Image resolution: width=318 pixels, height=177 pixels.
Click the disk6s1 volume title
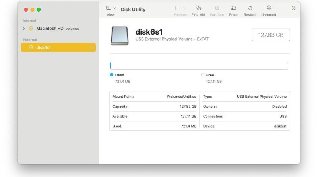coord(149,32)
